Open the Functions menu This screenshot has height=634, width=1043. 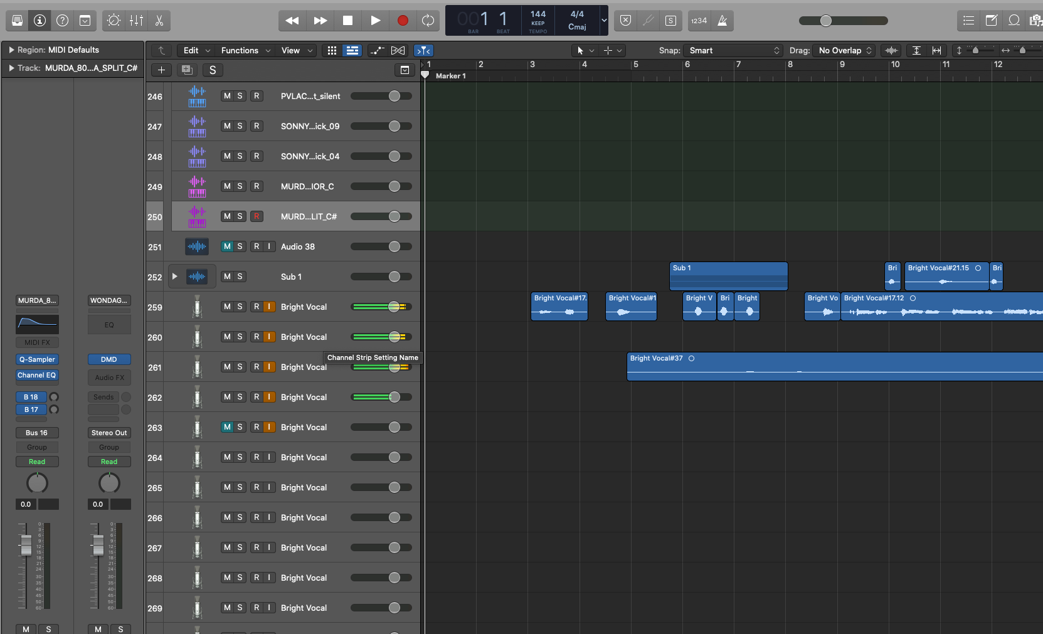pyautogui.click(x=245, y=51)
